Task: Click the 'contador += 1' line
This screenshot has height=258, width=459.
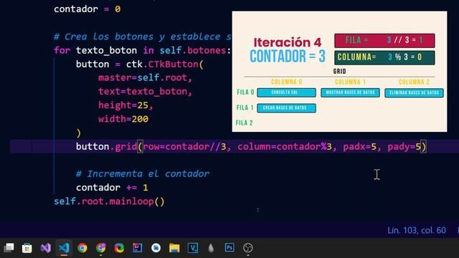Action: [x=112, y=188]
